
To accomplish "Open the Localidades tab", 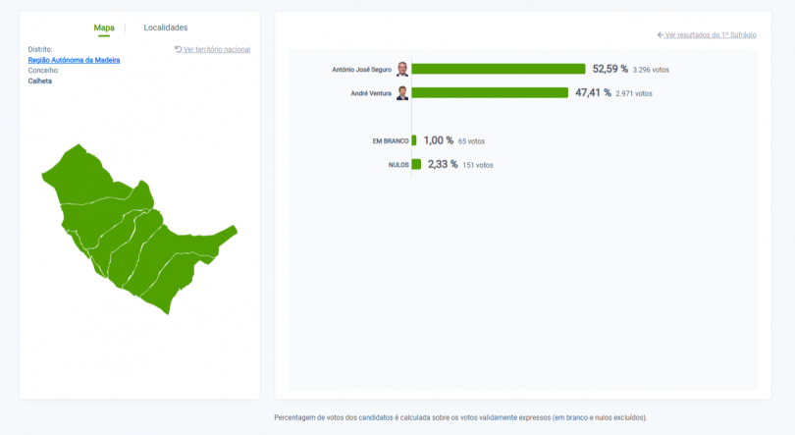I will pos(165,27).
